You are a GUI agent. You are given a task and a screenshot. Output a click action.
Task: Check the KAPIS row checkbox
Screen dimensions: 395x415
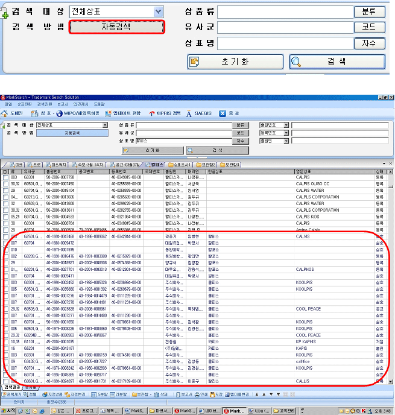click(x=5, y=348)
